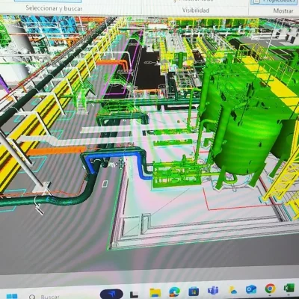Open the Windows Start menu
Screen dimensions: 299x299
coord(12,297)
